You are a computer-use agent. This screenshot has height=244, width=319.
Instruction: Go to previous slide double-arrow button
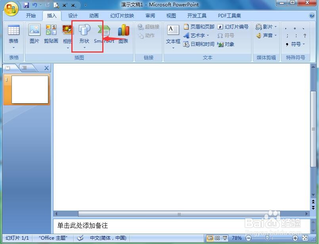[313, 202]
